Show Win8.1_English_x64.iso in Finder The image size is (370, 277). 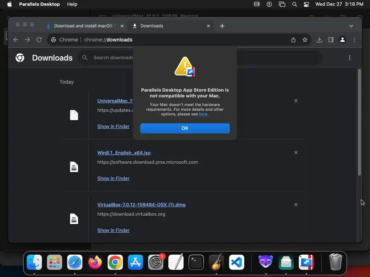coord(113,178)
